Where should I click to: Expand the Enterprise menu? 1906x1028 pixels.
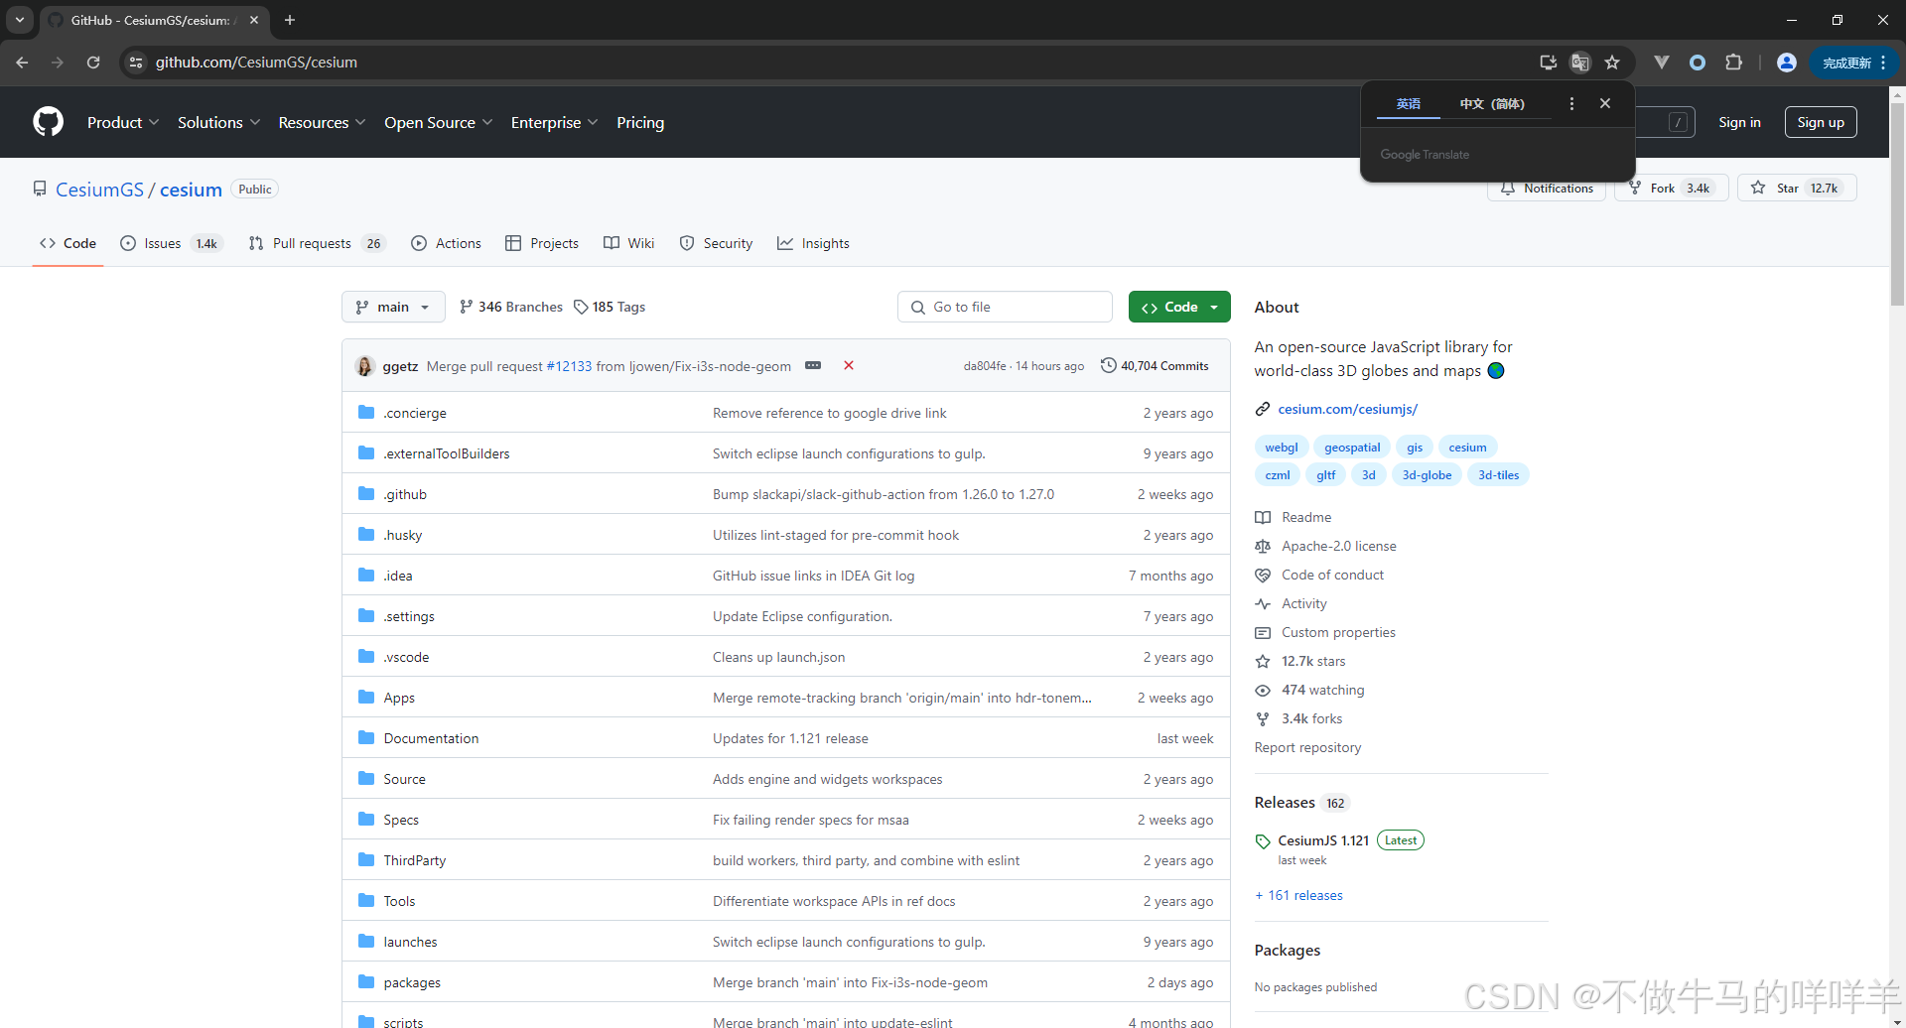click(x=554, y=122)
